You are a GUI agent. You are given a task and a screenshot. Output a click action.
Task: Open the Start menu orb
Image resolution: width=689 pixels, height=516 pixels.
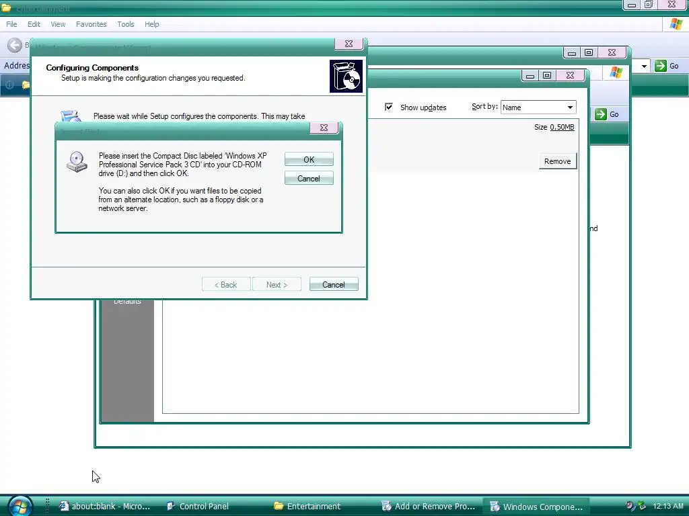click(x=20, y=506)
